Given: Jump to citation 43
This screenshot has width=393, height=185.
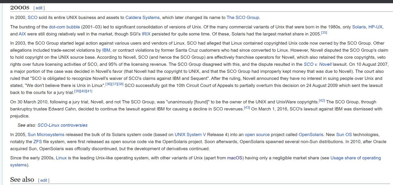Looking at the screenshot, I should point(247,108).
